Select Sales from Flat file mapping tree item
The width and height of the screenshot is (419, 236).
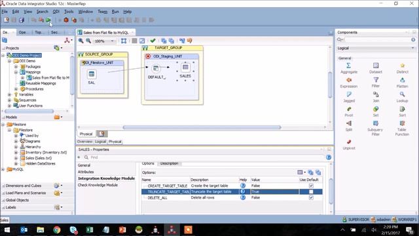click(x=48, y=77)
